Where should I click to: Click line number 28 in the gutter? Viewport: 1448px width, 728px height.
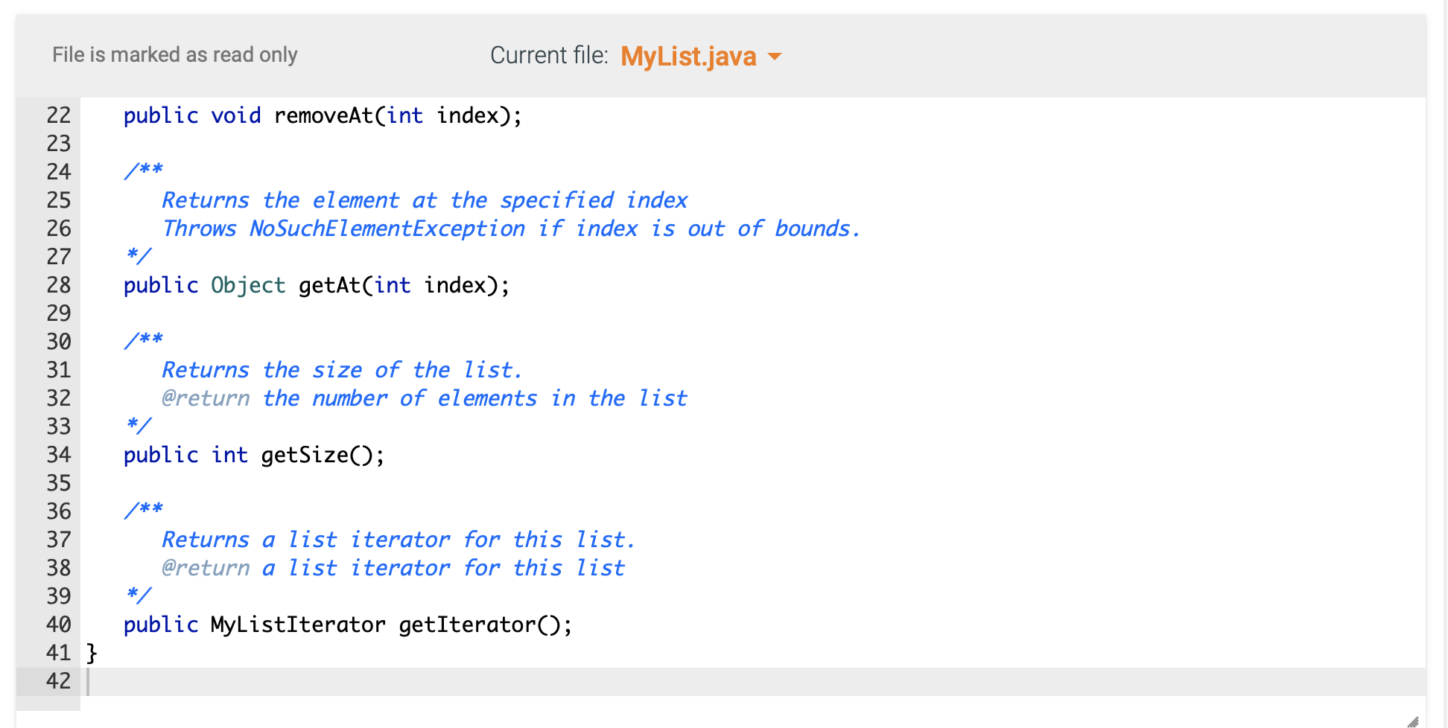click(x=58, y=285)
